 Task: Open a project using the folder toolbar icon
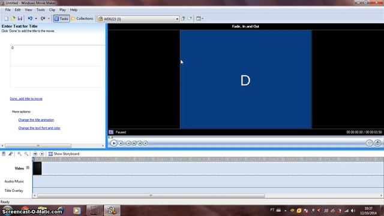13,19
